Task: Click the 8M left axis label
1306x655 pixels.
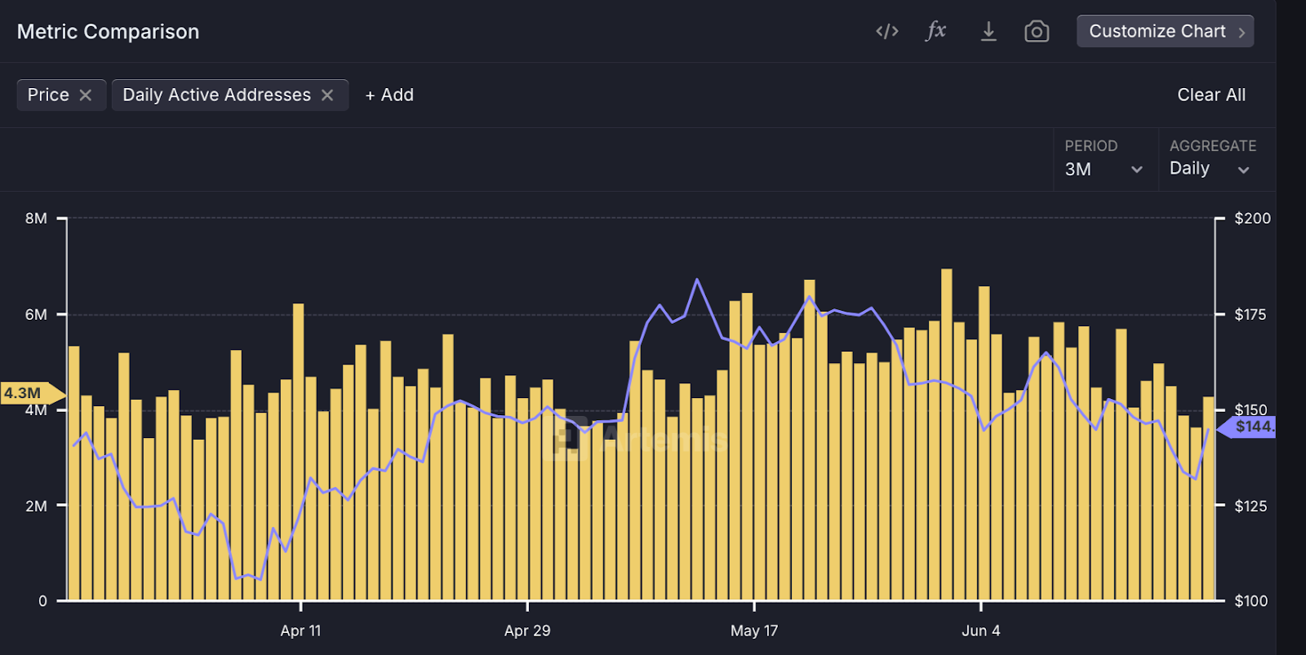Action: click(36, 219)
